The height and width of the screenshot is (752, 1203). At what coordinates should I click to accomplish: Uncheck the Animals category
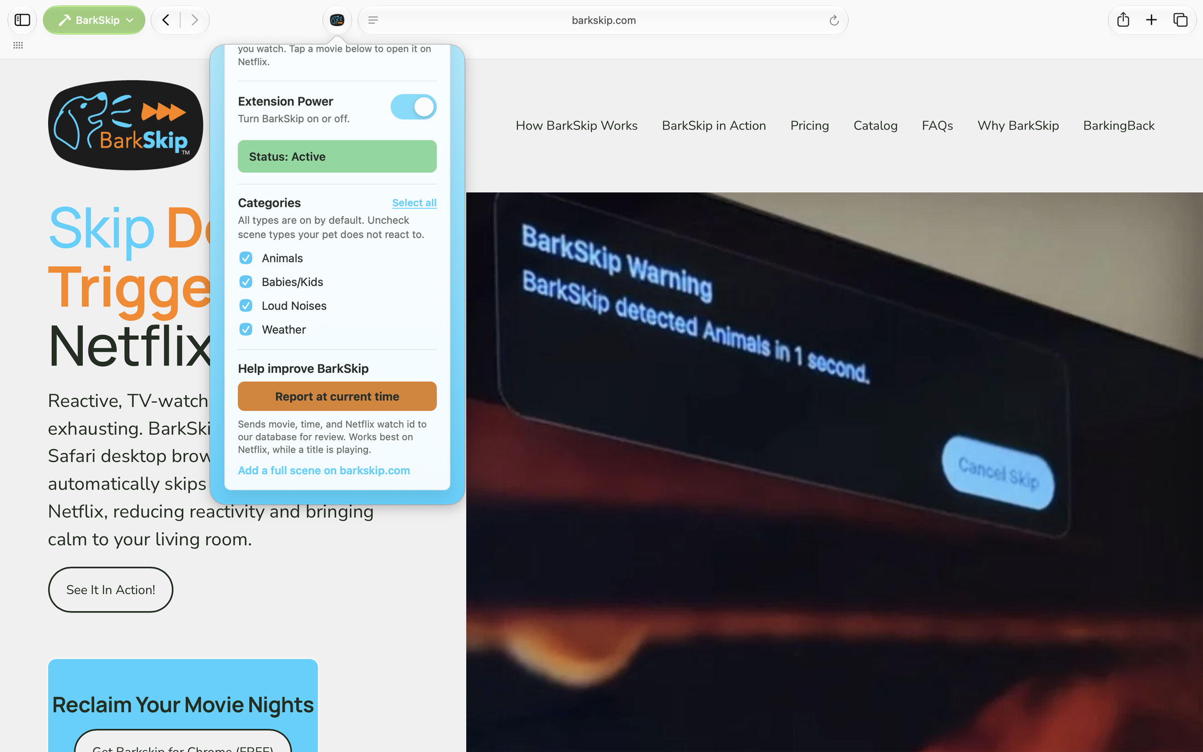(246, 257)
